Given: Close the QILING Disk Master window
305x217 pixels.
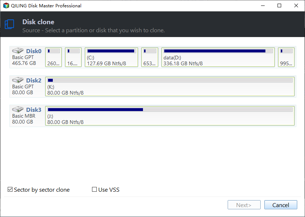Looking at the screenshot, I should pyautogui.click(x=296, y=5).
